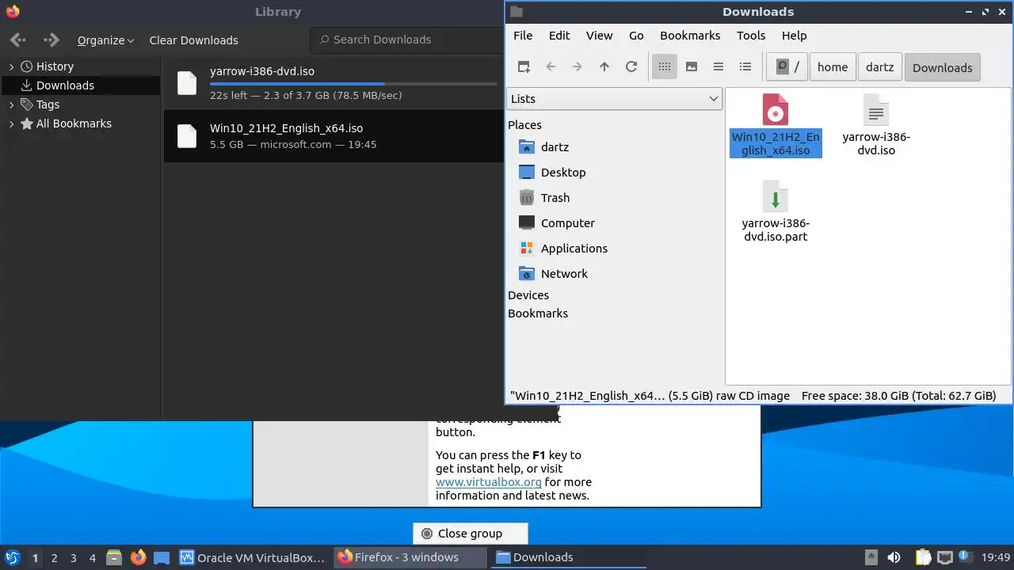Viewport: 1014px width, 570px height.
Task: Open the update notifier tray icon
Action: tap(966, 557)
